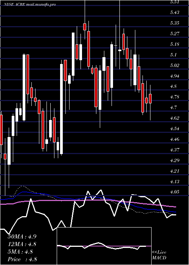Image resolution: width=189 pixels, height=265 pixels.
Task: Click the 5.35 price axis label
Action: tap(175, 23)
